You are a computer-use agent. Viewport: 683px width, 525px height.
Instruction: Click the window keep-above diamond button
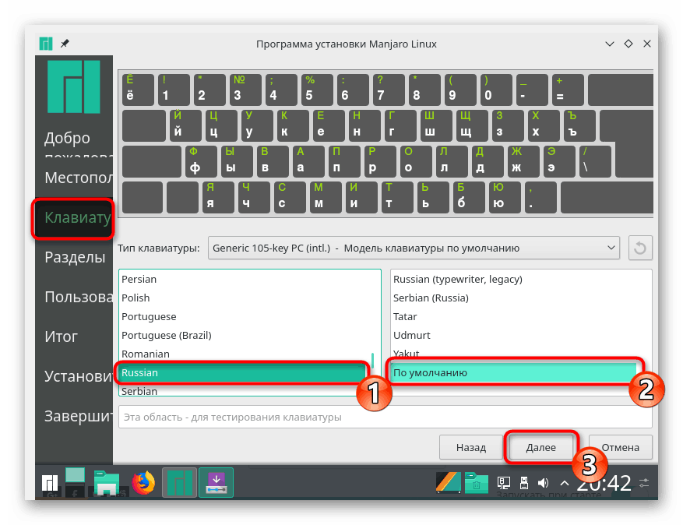point(628,44)
